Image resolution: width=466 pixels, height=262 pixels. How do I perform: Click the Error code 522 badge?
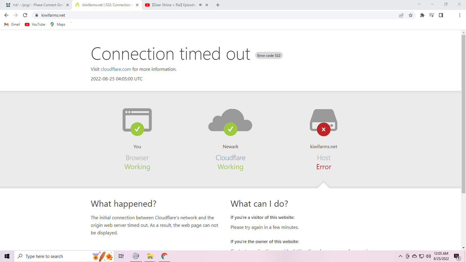click(x=269, y=55)
